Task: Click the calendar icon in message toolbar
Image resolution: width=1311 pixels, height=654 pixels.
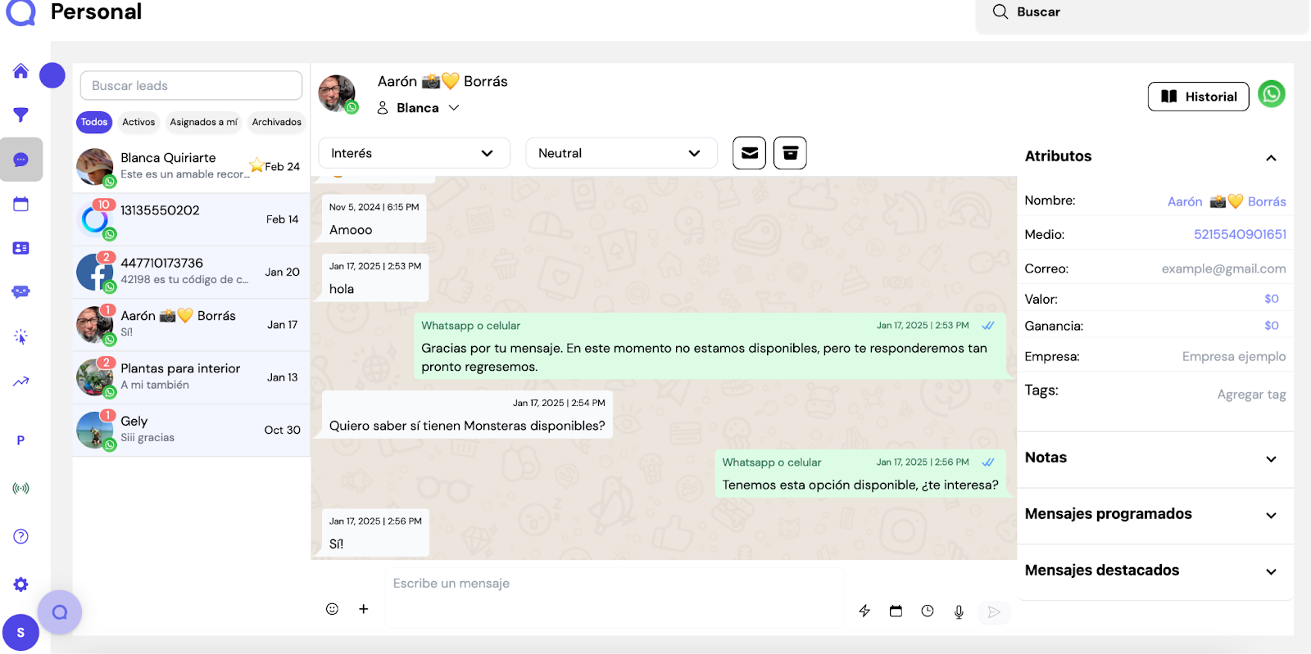Action: click(x=896, y=611)
